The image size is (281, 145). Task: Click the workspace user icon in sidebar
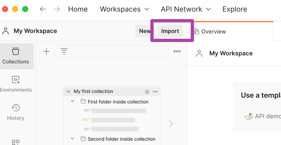pos(6,31)
